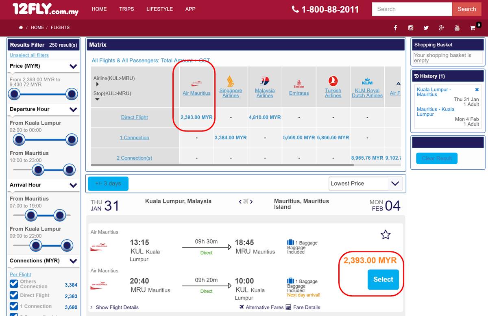Click the Search input field
This screenshot has width=488, height=316.
pos(412,9)
